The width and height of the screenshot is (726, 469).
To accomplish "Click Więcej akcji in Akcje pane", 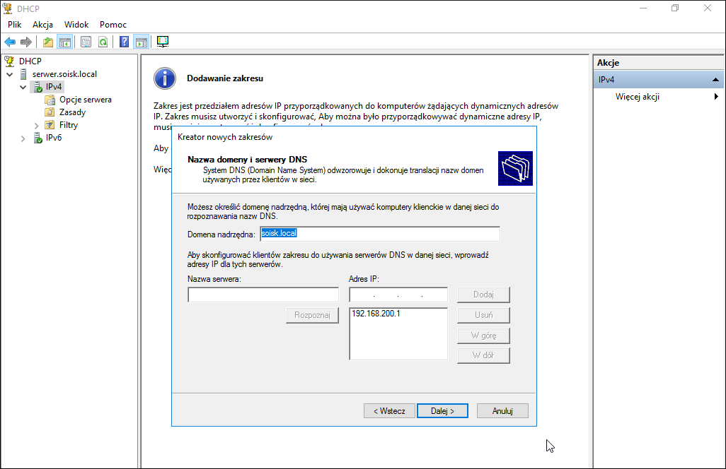I will click(x=637, y=97).
